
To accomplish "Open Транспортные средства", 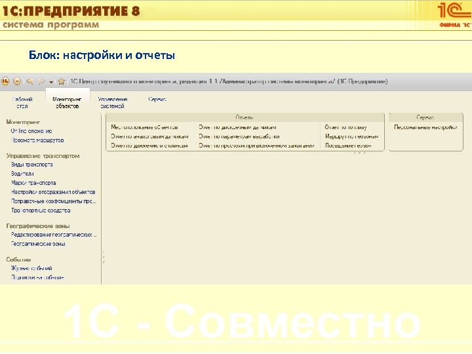I will (x=41, y=210).
